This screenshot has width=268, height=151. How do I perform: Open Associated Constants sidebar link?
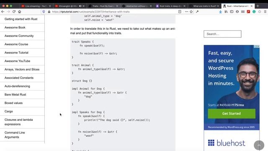tap(19, 78)
